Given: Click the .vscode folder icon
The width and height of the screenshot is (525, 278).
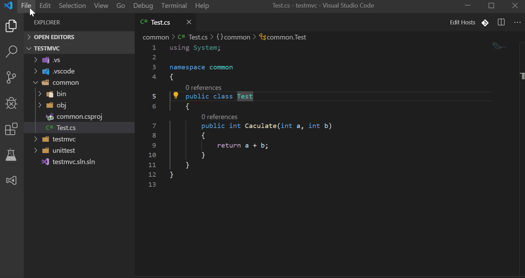Looking at the screenshot, I should coord(45,71).
